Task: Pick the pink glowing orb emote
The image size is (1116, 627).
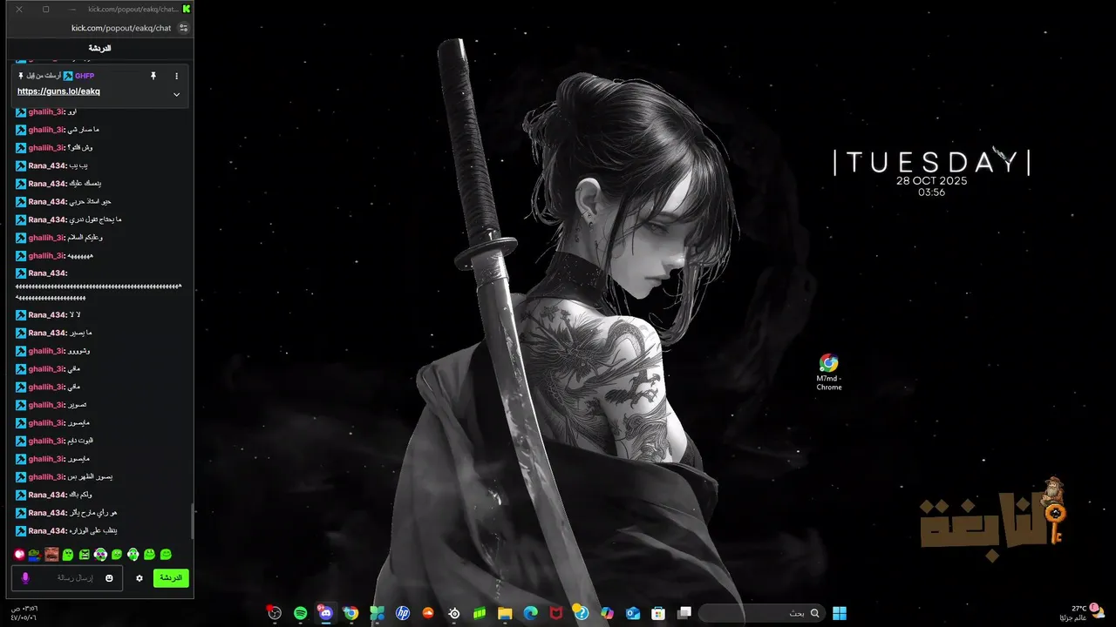Action: [19, 554]
